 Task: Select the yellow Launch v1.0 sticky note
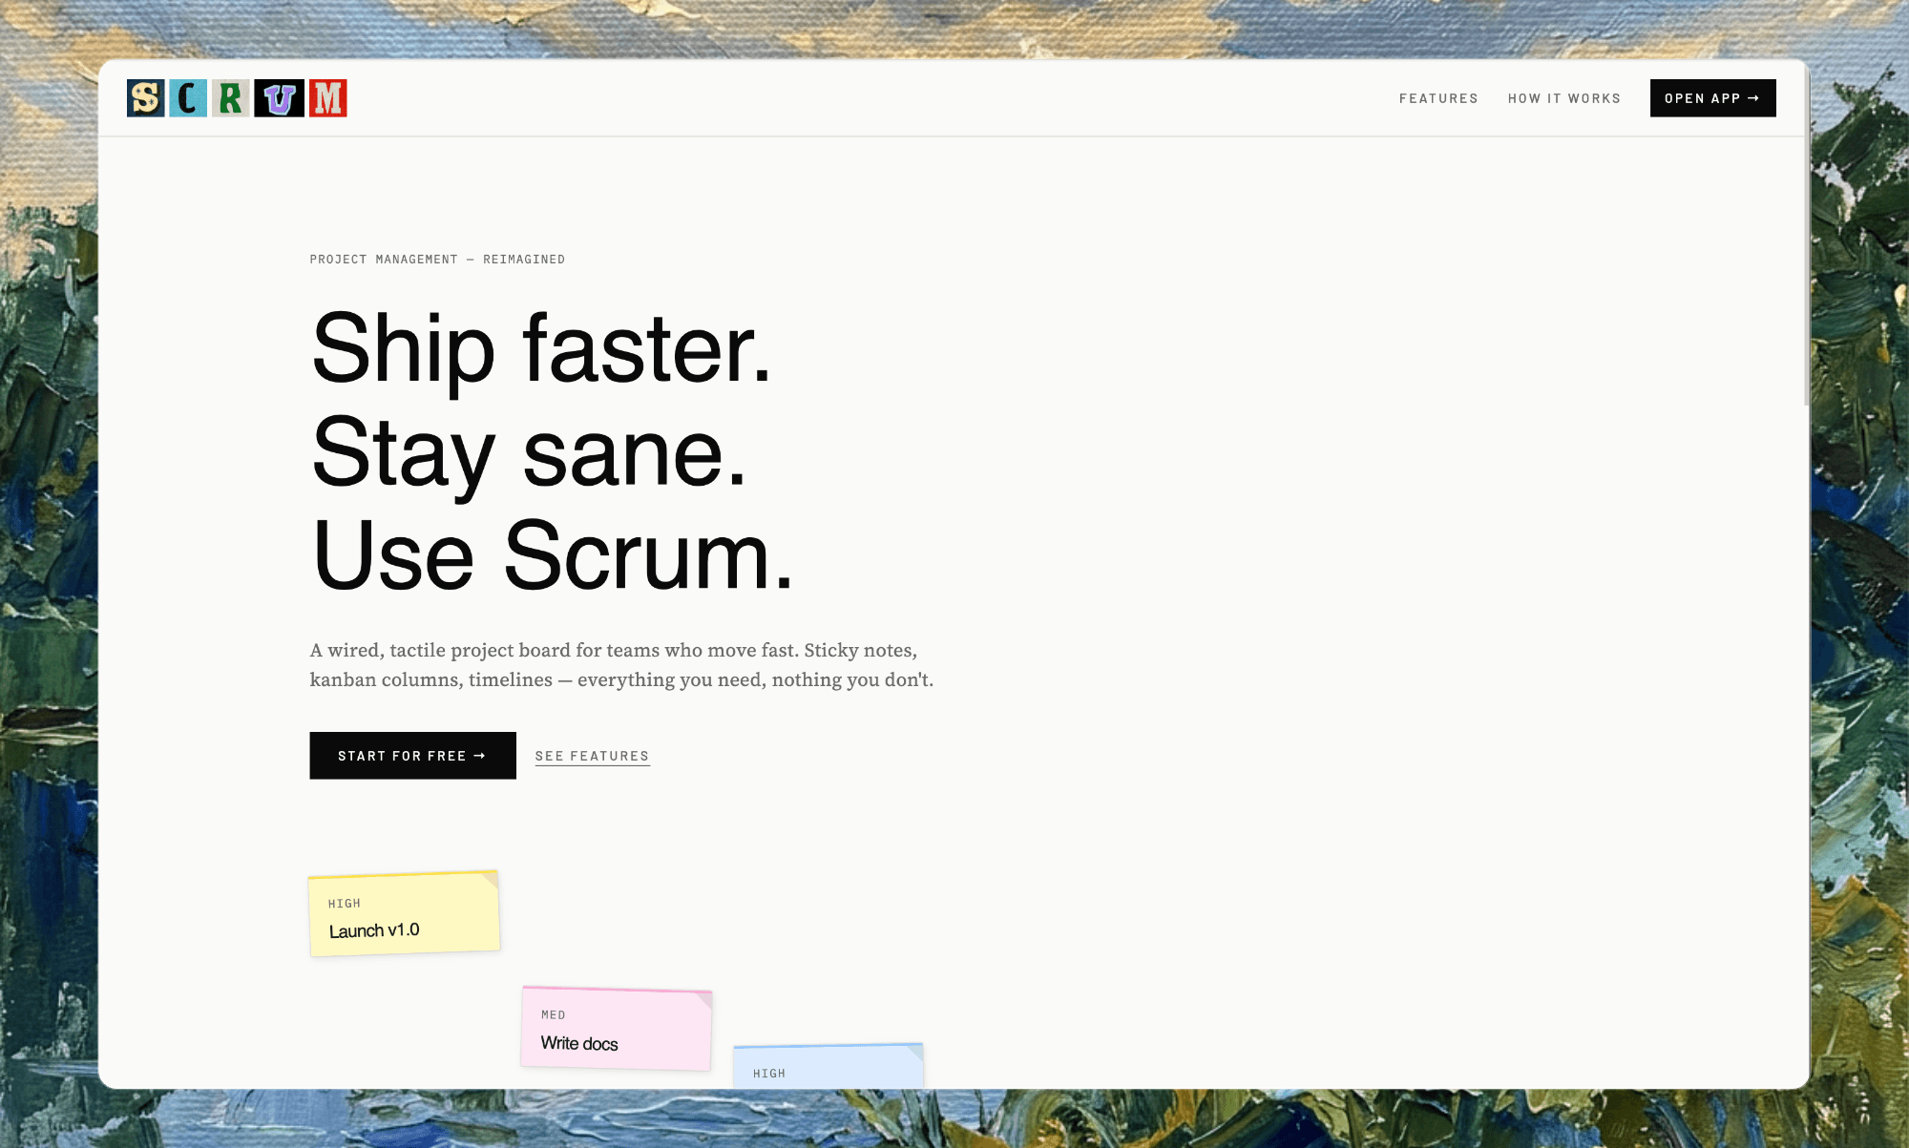coord(404,913)
